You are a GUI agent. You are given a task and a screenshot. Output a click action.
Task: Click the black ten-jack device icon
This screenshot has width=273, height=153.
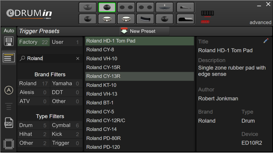[207, 13]
